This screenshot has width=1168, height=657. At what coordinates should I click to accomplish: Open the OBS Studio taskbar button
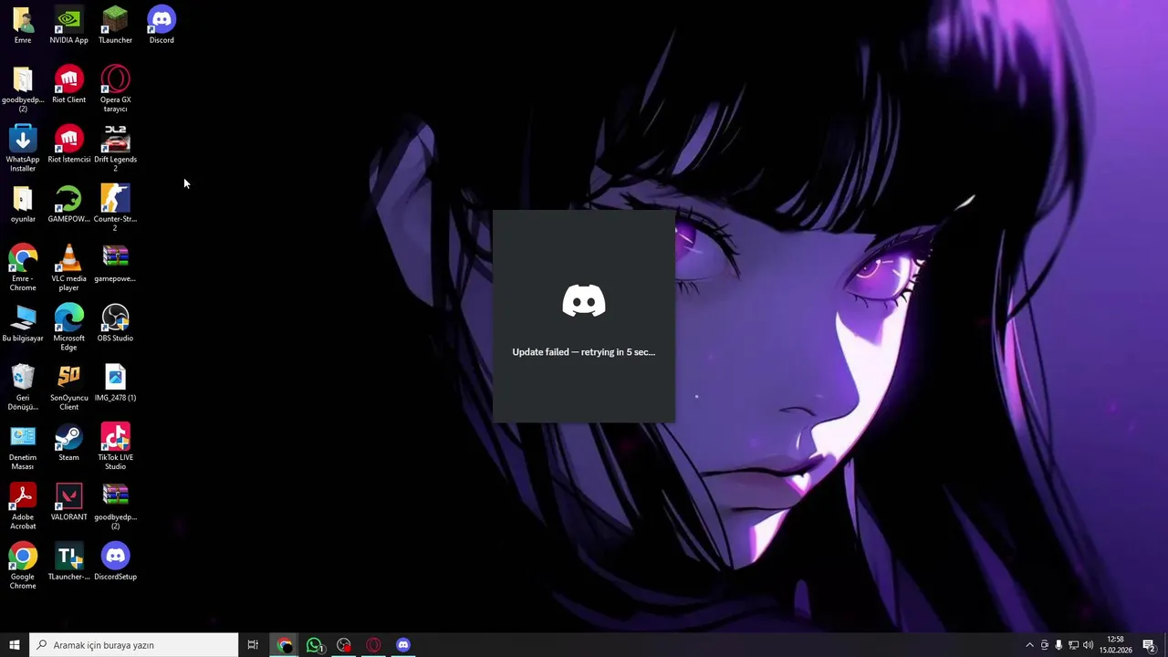[344, 645]
